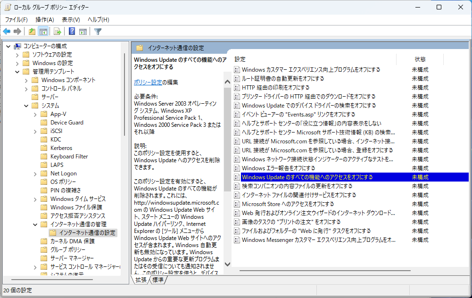The height and width of the screenshot is (298, 472).
Task: Go up one level with folder icon
Action: tap(32, 32)
